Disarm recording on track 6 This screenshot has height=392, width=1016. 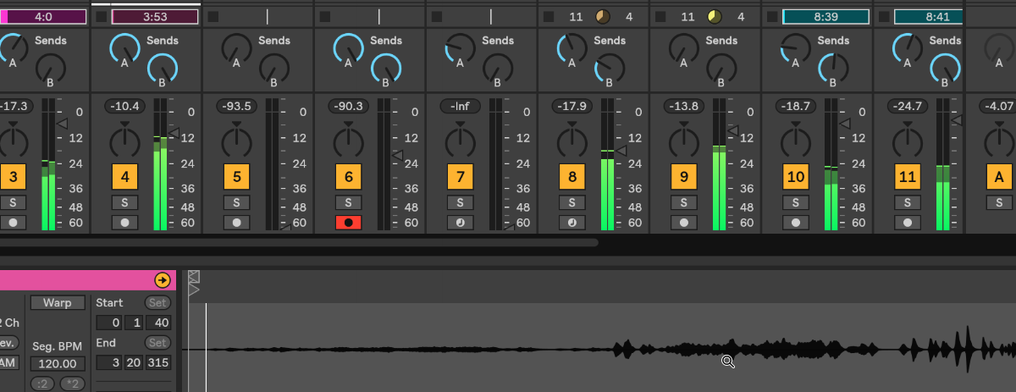[348, 223]
